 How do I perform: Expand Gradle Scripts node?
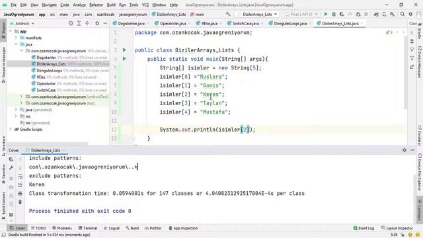pyautogui.click(x=11, y=130)
